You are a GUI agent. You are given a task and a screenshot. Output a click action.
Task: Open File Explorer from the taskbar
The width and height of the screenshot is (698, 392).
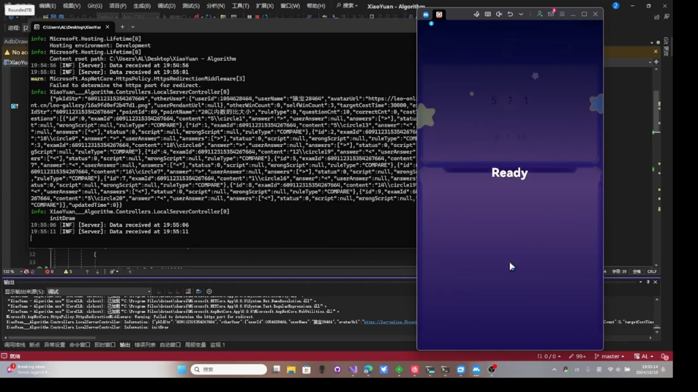click(291, 370)
